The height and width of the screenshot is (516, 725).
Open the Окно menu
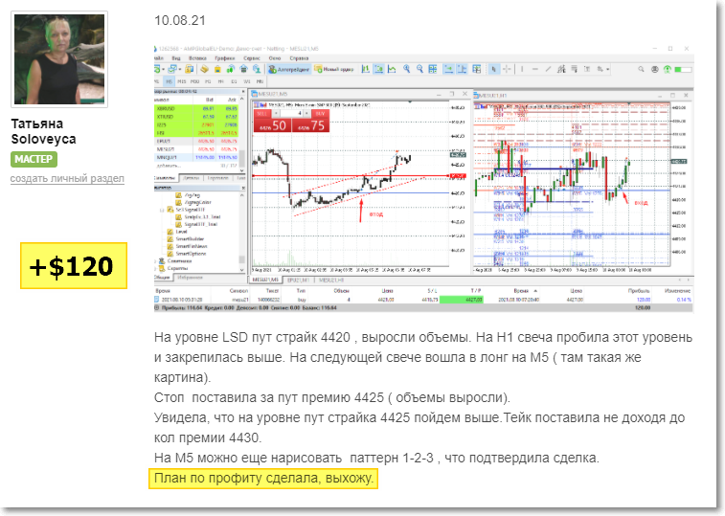coord(275,58)
